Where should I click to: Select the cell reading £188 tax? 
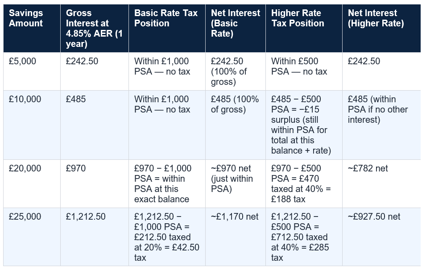304,184
